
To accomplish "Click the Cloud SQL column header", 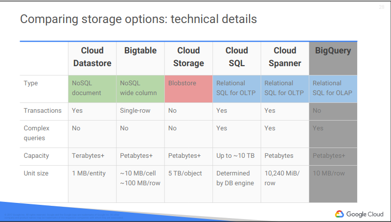I will pyautogui.click(x=236, y=57).
